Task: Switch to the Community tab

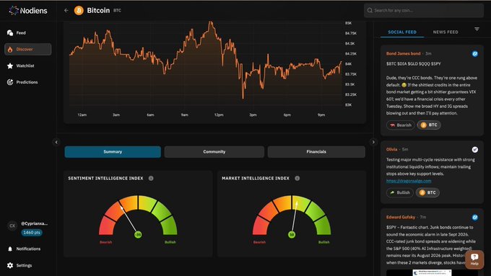Action: pyautogui.click(x=214, y=151)
